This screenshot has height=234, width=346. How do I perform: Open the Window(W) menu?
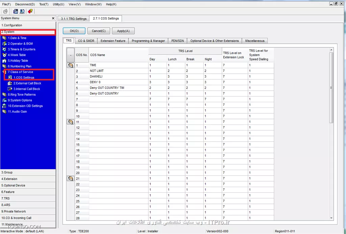(x=93, y=4)
